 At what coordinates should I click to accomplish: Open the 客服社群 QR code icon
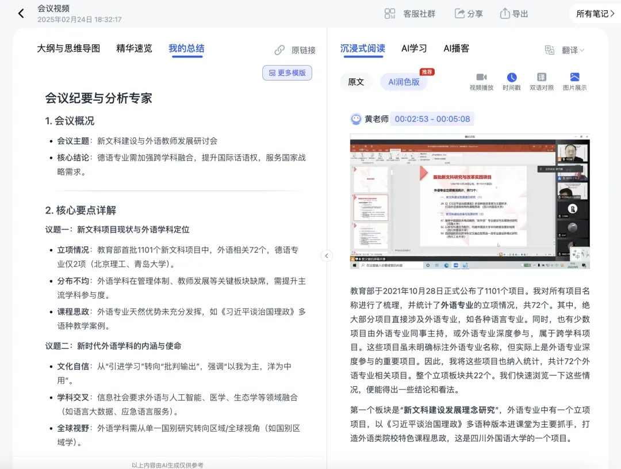coord(390,14)
